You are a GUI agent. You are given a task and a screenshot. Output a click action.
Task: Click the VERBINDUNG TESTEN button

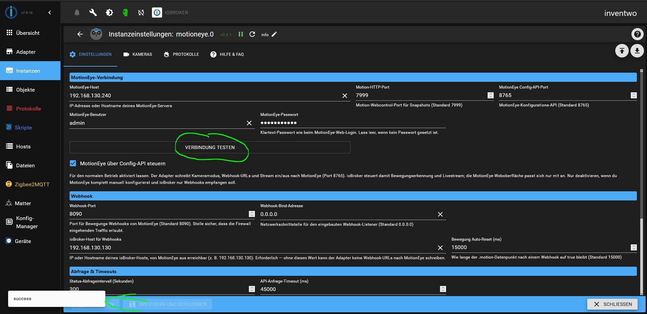210,147
